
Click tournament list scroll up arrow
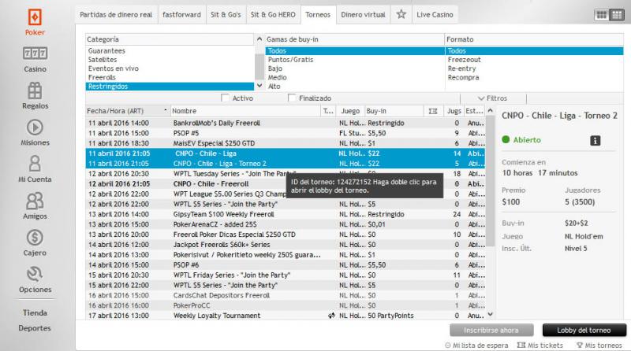tap(490, 110)
